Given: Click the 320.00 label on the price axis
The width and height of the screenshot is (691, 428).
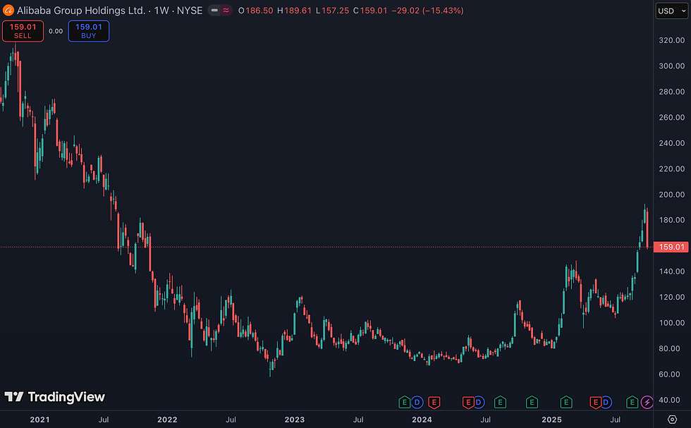Looking at the screenshot, I should coord(671,40).
